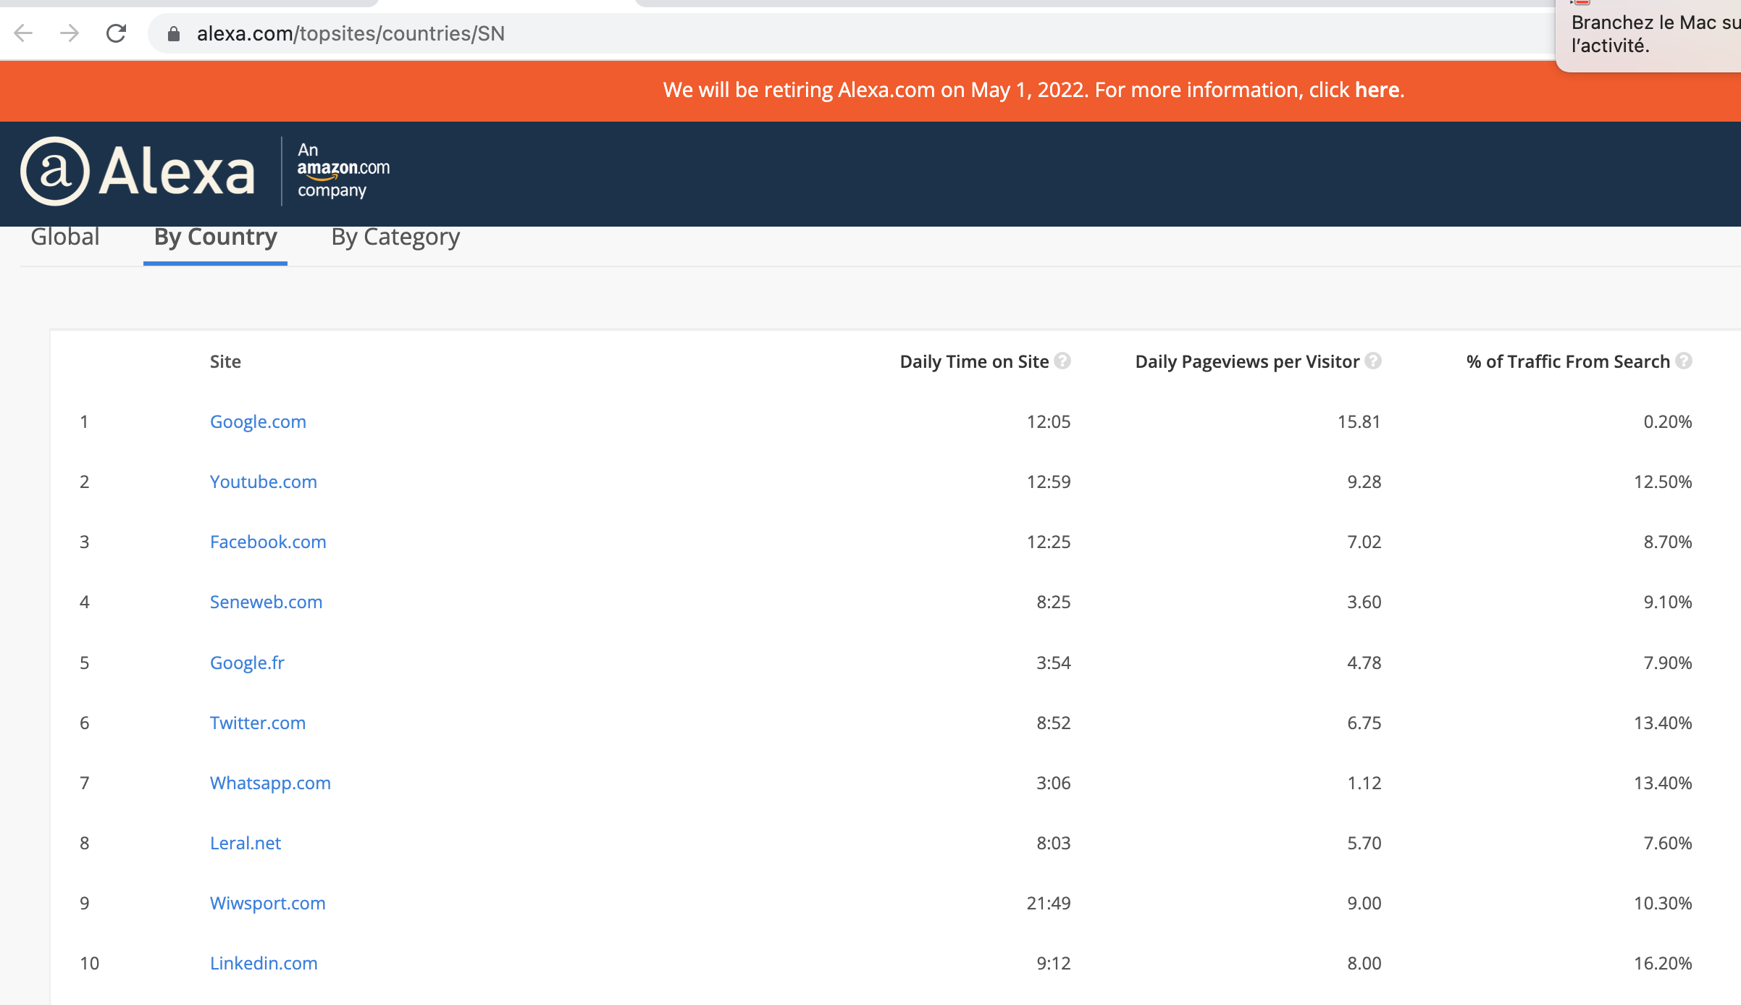1741x1005 pixels.
Task: Open the Daily Time on Site help icon
Action: click(x=1062, y=361)
